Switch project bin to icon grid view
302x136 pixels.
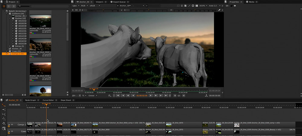tap(4, 6)
